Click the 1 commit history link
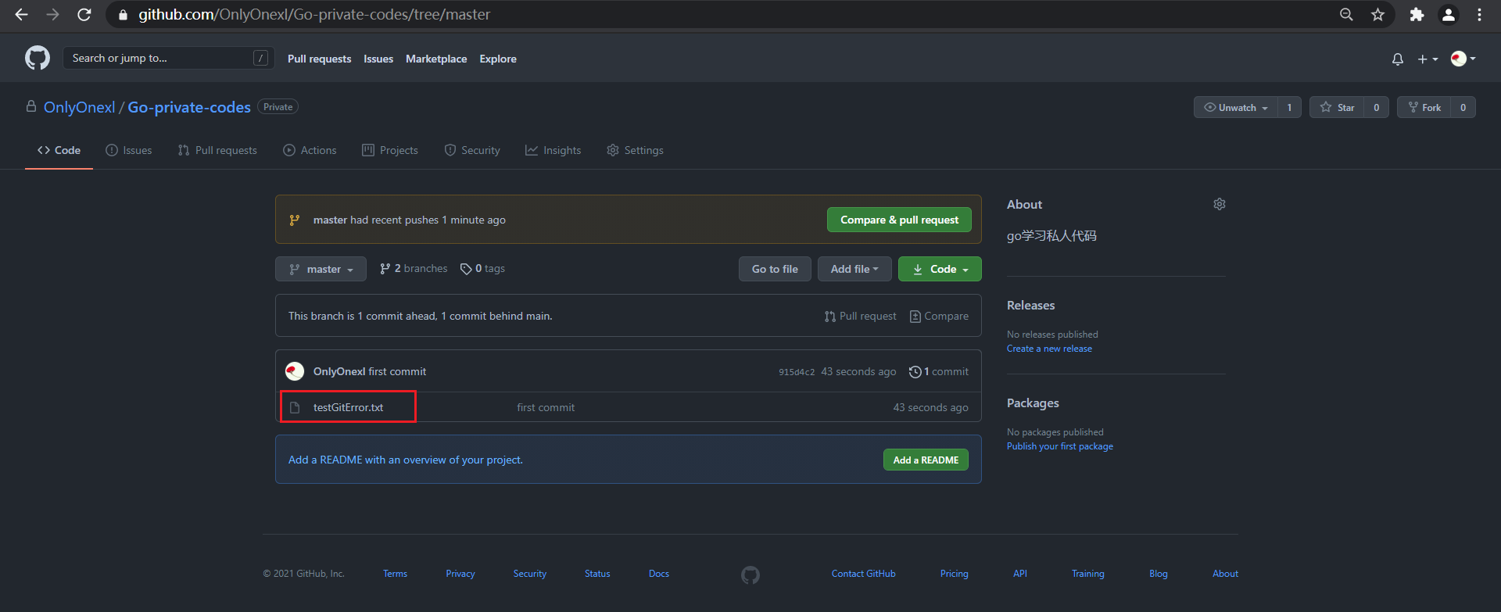This screenshot has width=1501, height=612. pos(938,372)
